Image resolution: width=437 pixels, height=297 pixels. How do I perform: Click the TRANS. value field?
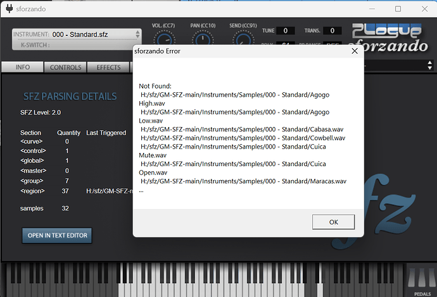pos(332,30)
